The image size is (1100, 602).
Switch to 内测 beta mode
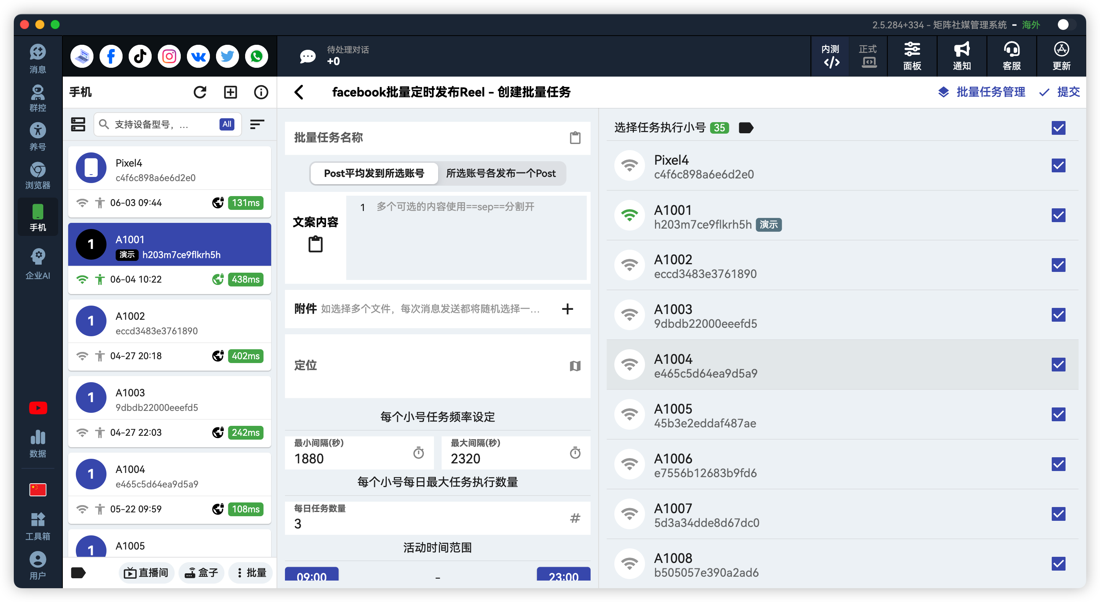pos(830,56)
